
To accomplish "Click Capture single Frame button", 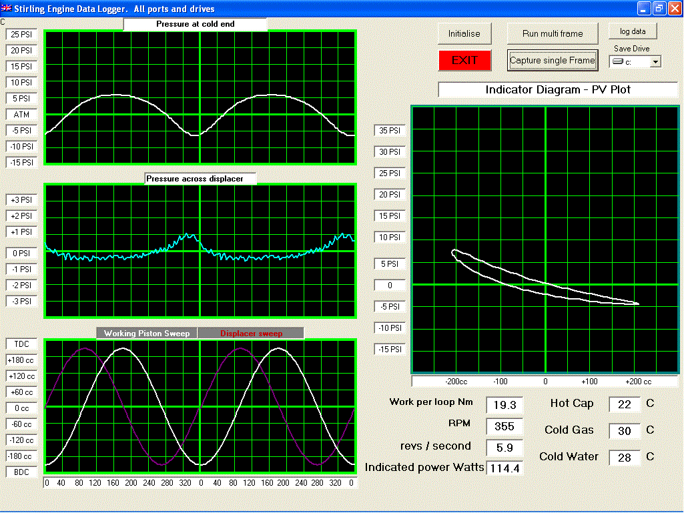I will coord(553,60).
